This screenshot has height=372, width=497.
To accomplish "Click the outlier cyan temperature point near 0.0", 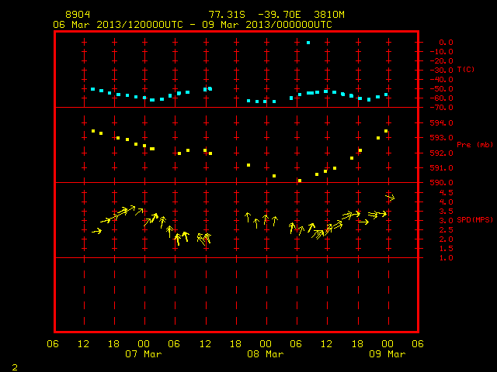I will (x=308, y=43).
